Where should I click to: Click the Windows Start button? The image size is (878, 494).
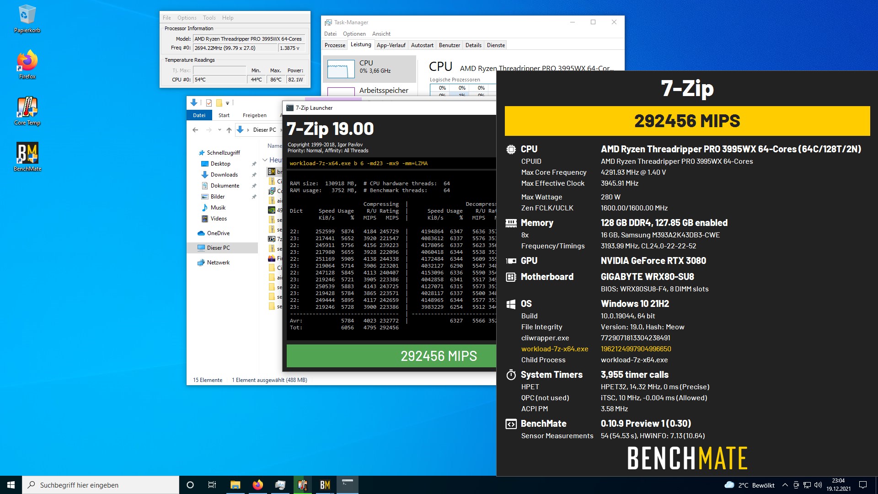11,485
